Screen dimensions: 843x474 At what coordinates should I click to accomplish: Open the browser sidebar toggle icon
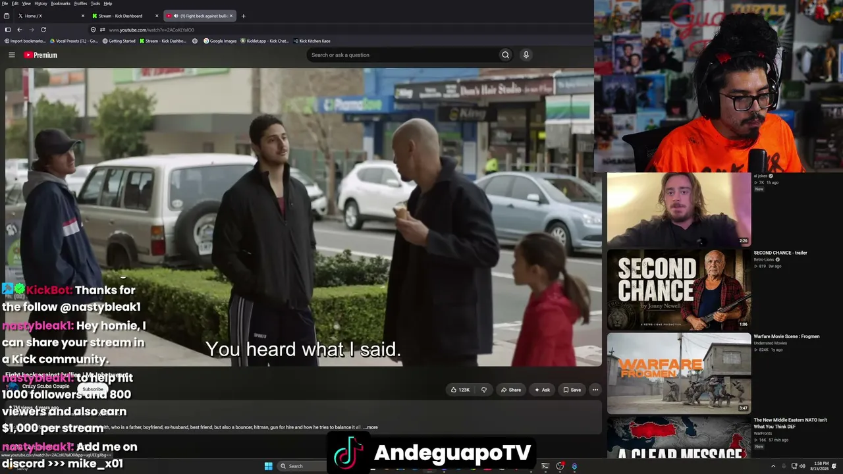coord(8,30)
